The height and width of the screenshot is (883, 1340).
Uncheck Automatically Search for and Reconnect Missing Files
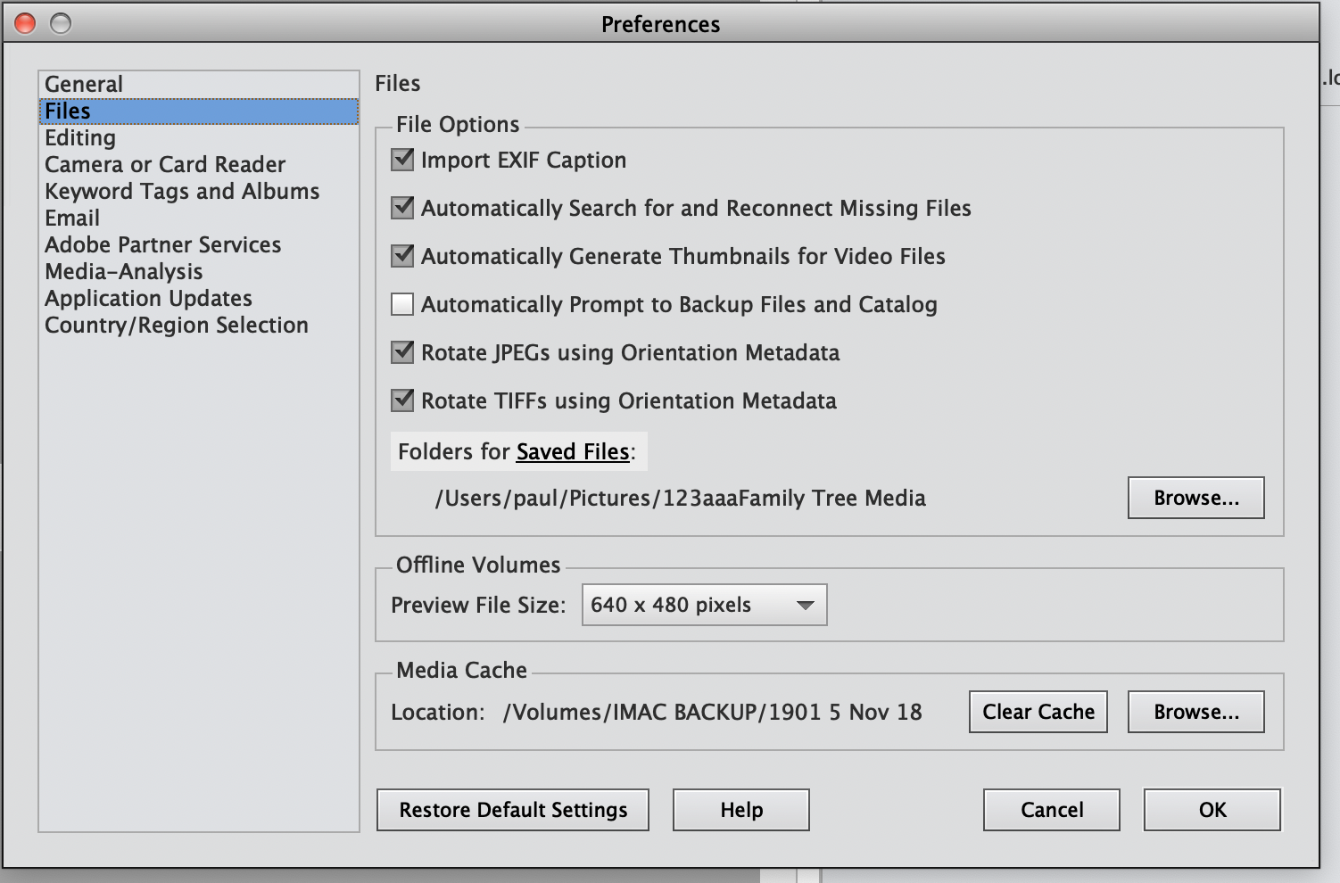coord(402,208)
